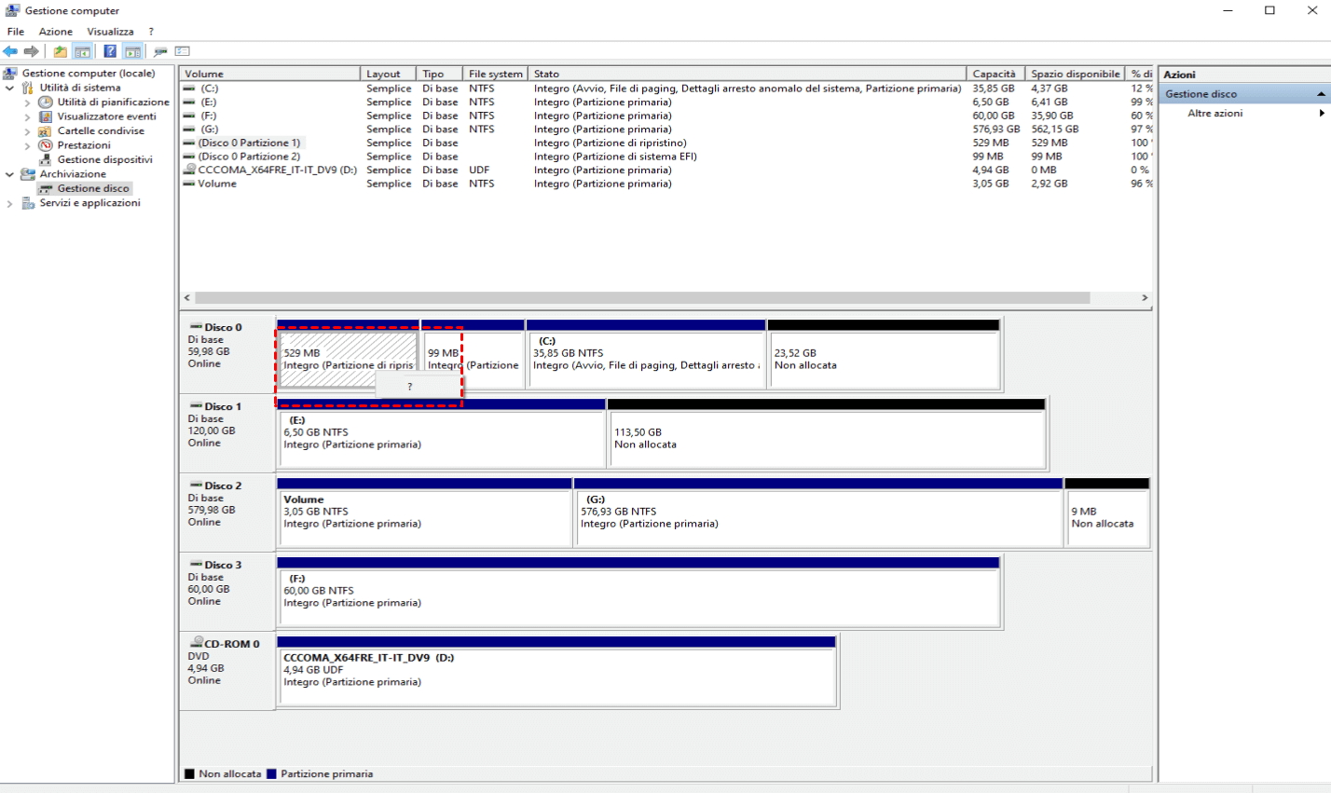
Task: Select the 4,94 GB UDF block on CD-ROM 0
Action: click(556, 671)
